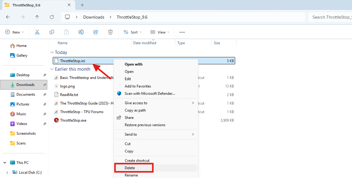Close the ThrottleStop_9.6 tab
This screenshot has width=352, height=178.
(69, 5)
